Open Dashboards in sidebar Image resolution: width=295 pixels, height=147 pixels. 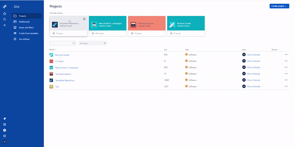click(x=27, y=22)
